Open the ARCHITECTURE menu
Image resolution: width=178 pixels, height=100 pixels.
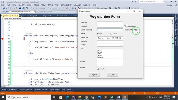point(66,5)
